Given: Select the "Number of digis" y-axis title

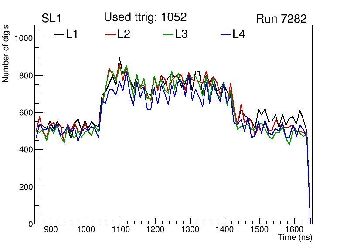Looking at the screenshot, I should 6,54.
